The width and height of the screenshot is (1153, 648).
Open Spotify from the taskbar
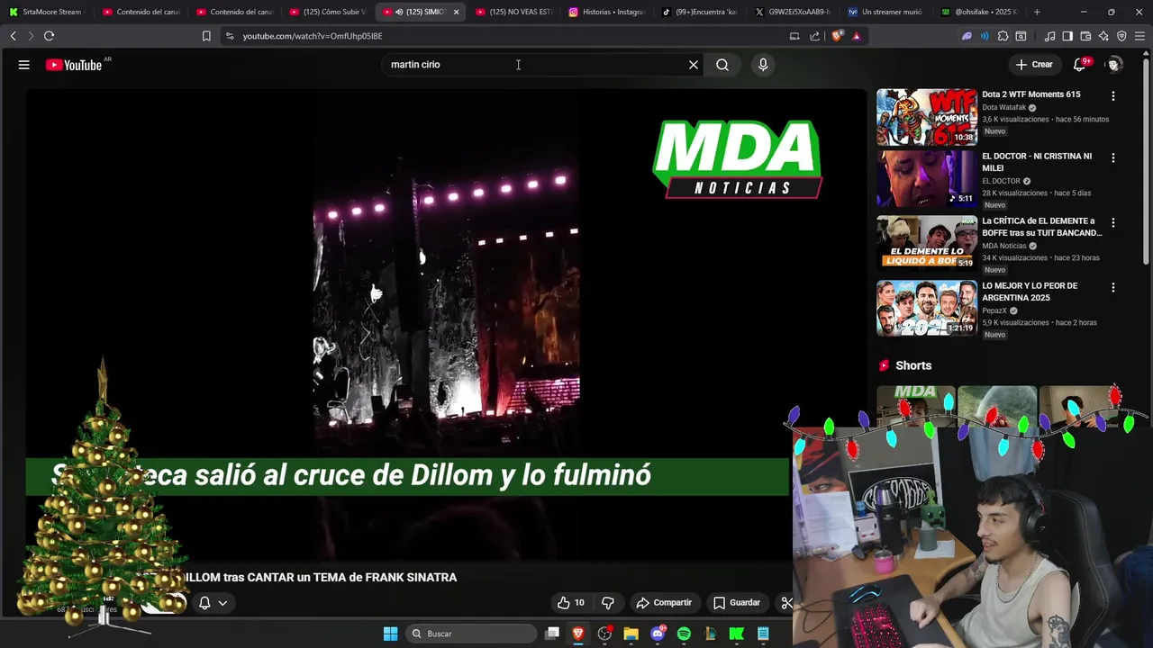pyautogui.click(x=684, y=634)
